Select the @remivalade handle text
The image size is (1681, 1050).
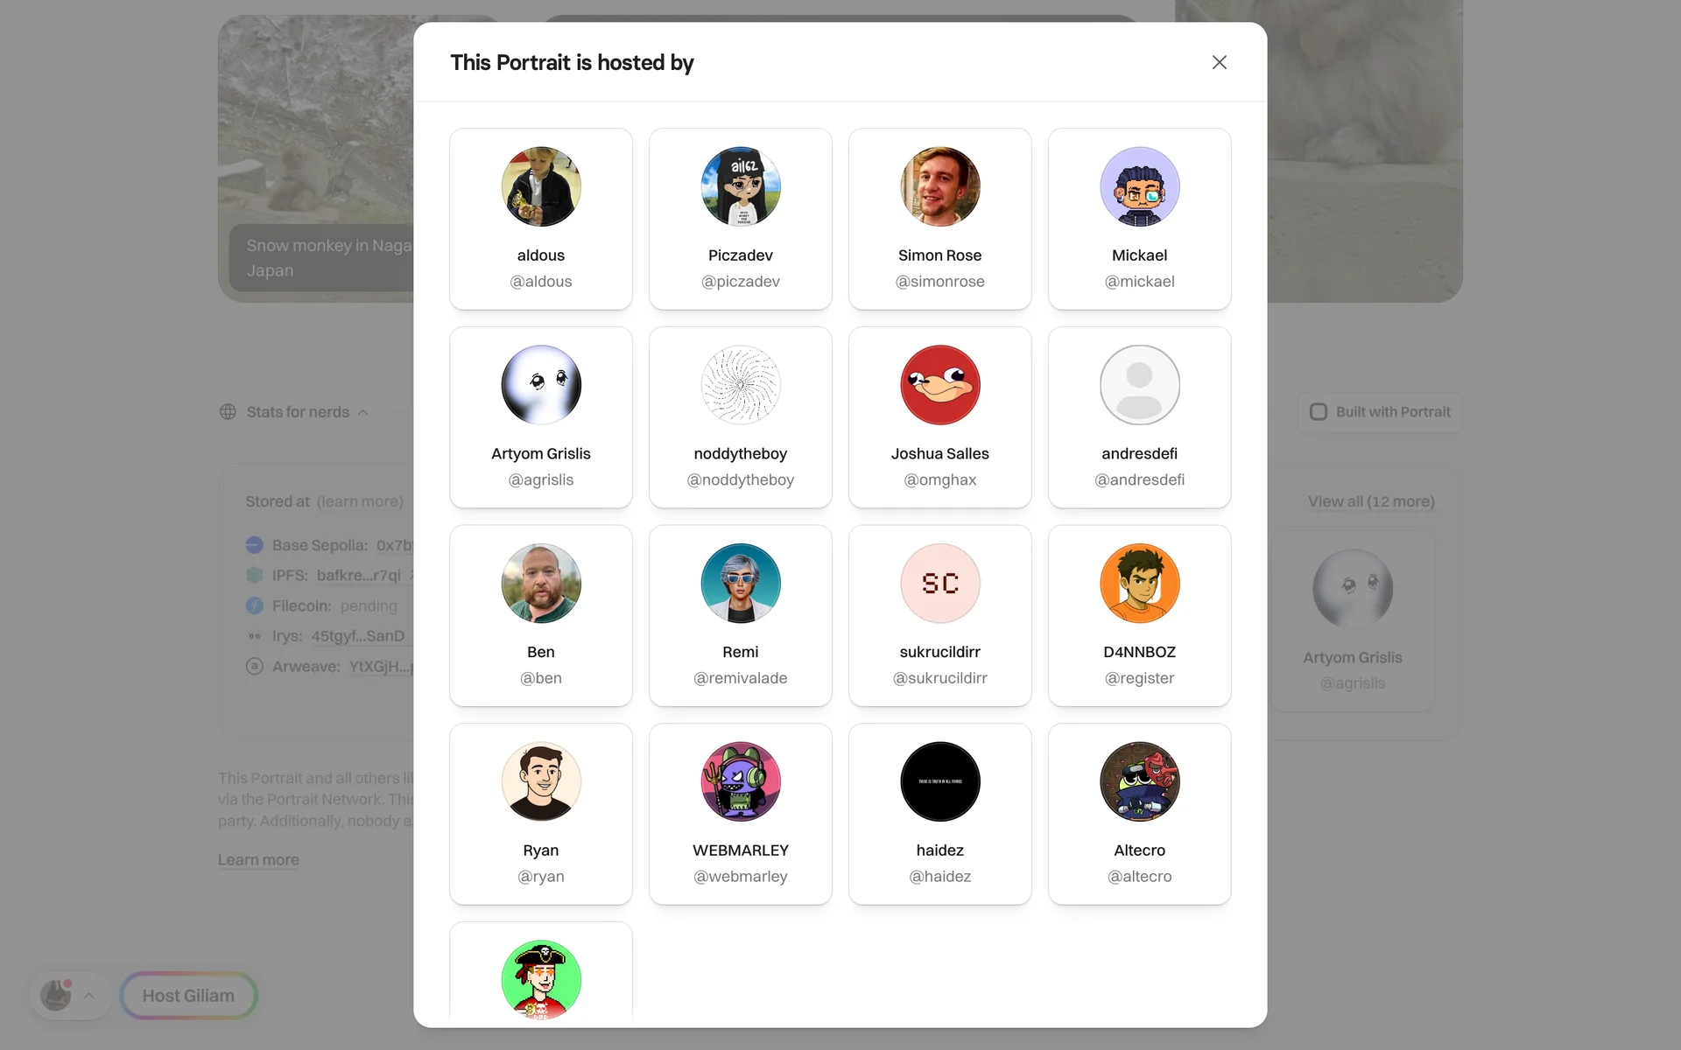click(741, 678)
